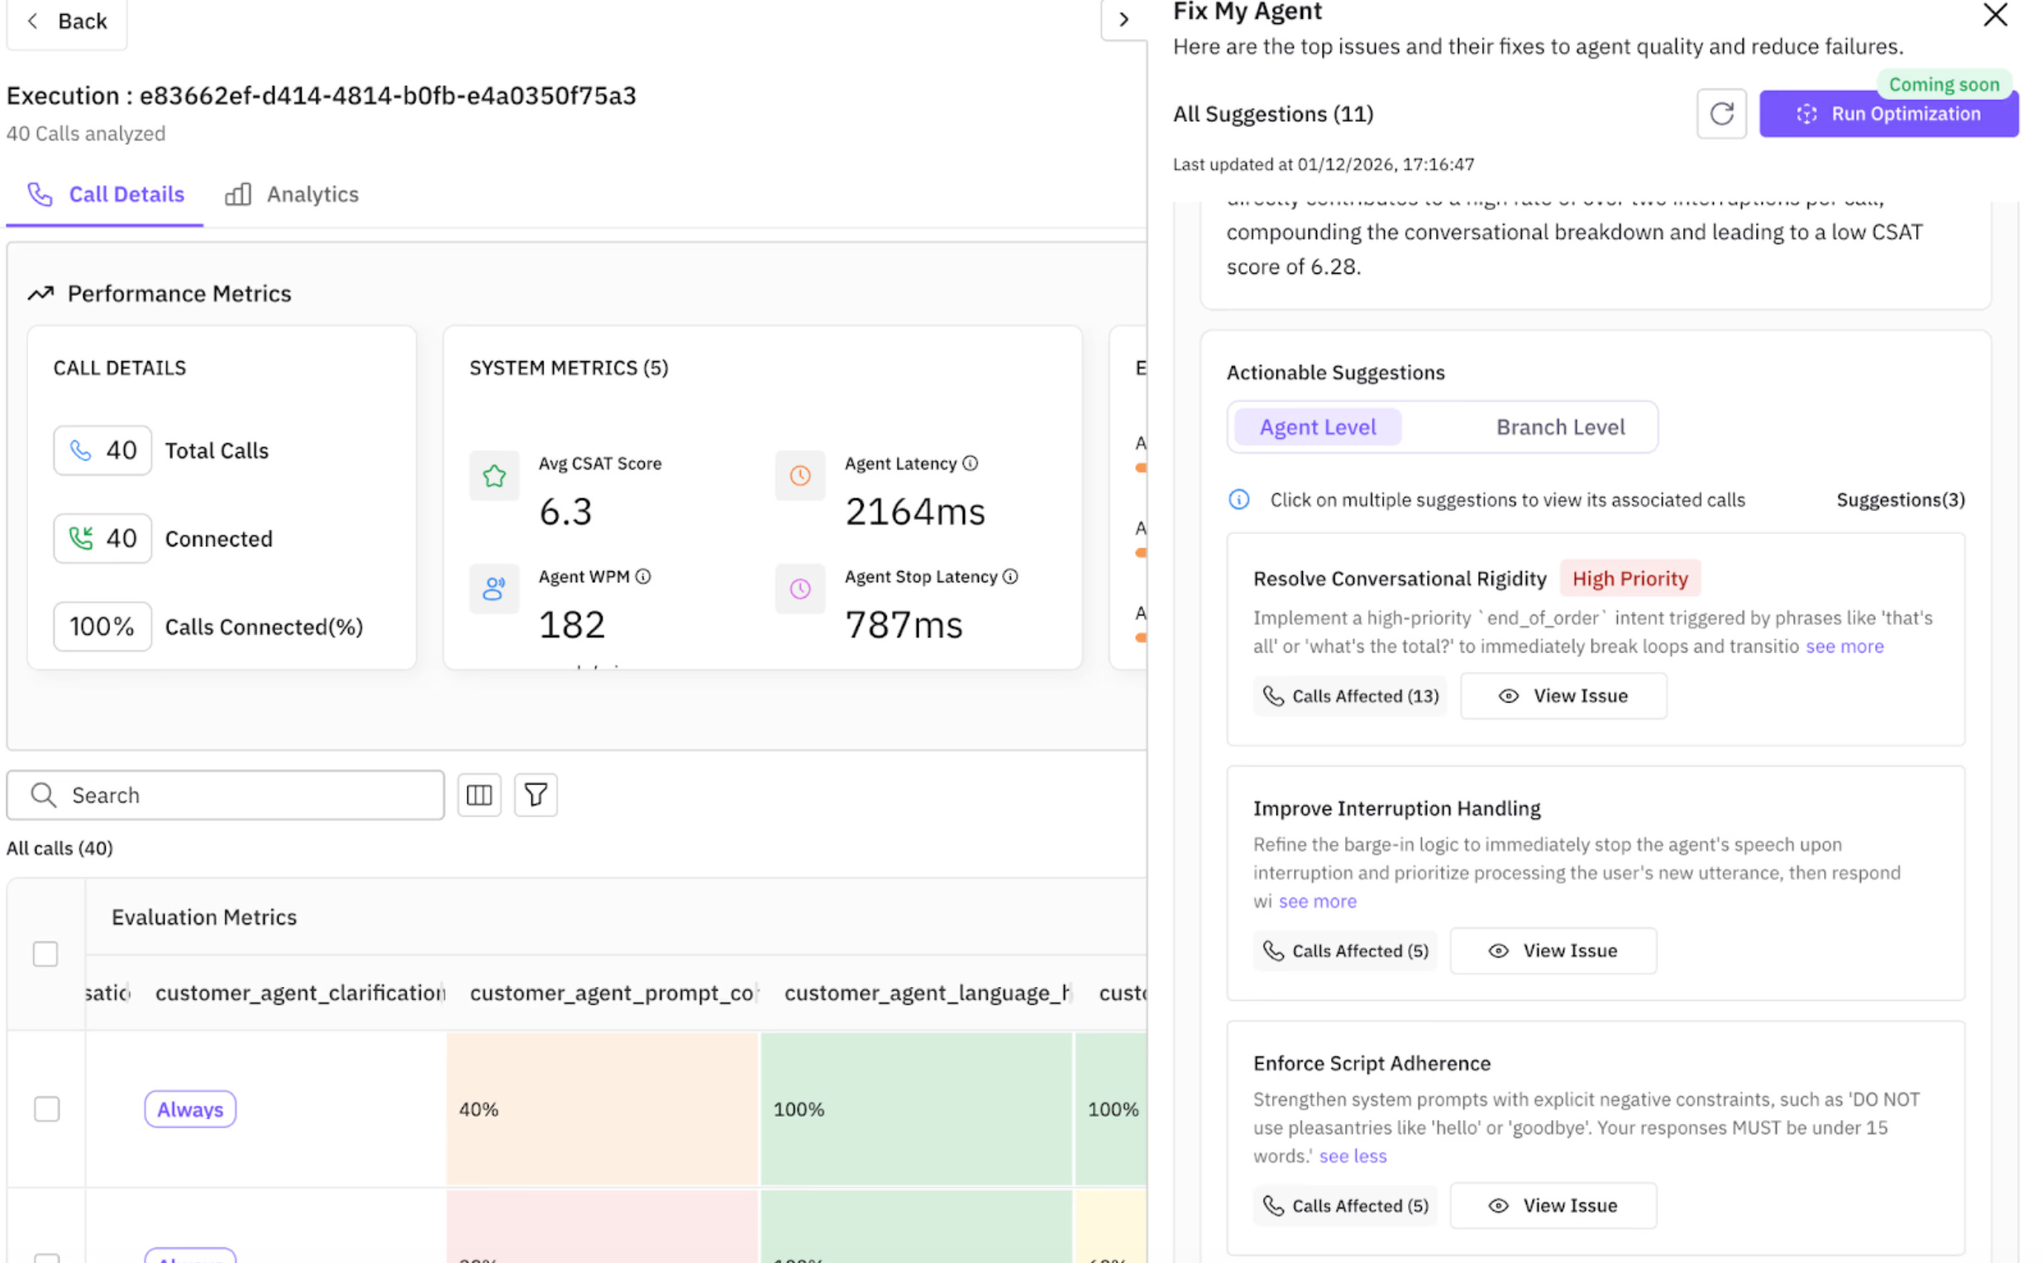
Task: Click the customer_agent_language column header
Action: coord(928,993)
